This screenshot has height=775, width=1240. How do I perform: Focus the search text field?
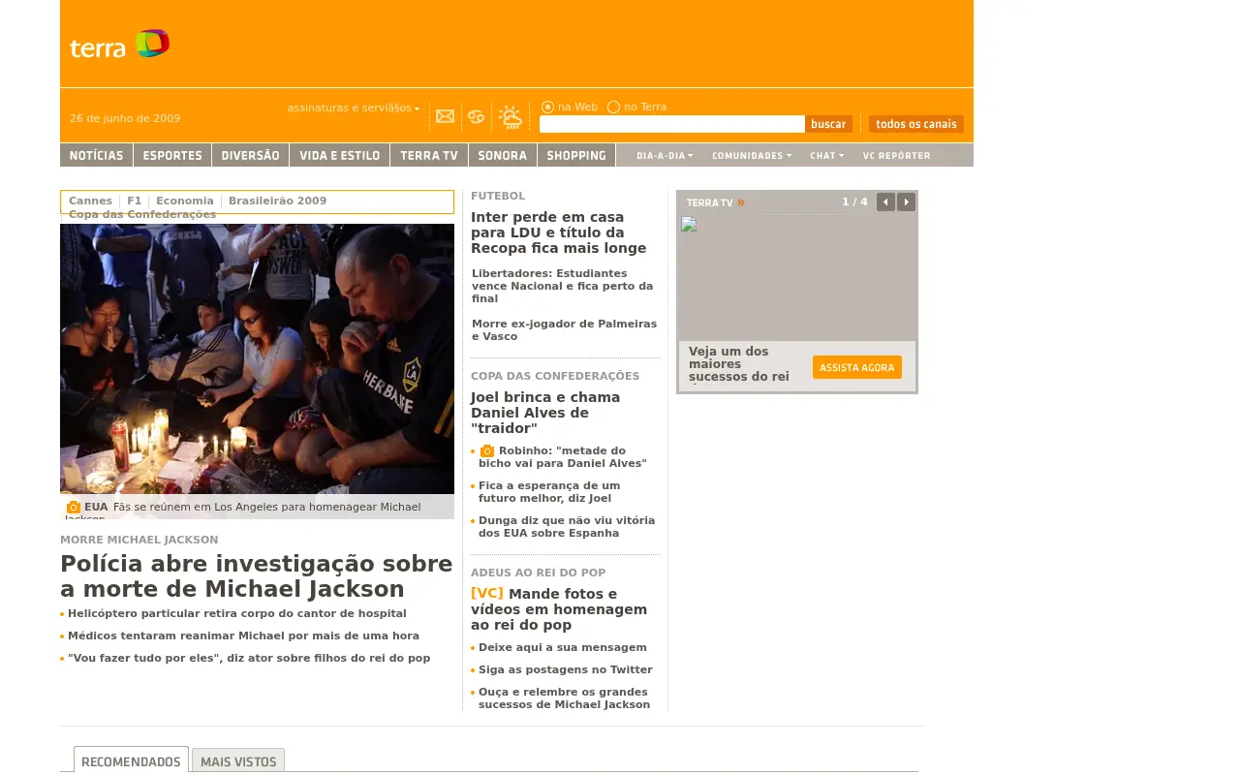tap(671, 124)
